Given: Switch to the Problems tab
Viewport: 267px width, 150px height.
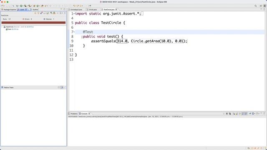Looking at the screenshot, I should pyautogui.click(x=73, y=114).
